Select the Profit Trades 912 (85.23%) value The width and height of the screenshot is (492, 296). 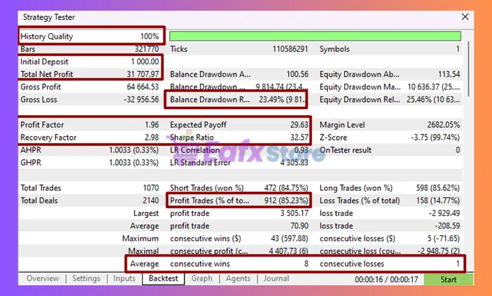click(286, 201)
